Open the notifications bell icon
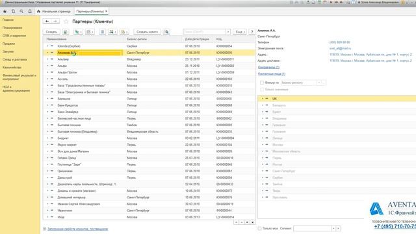This screenshot has height=234, width=416. (x=30, y=12)
